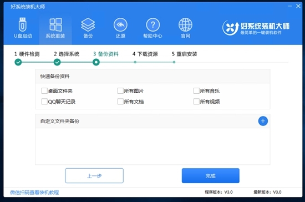Viewport: 305px width, 202px height.
Task: Click the step 4 progress dot
Action: tap(135, 62)
